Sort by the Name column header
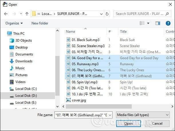The width and height of the screenshot is (175, 131). point(70,32)
